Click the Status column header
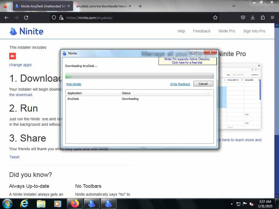Viewport: 279px width, 209px height. pyautogui.click(x=164, y=93)
